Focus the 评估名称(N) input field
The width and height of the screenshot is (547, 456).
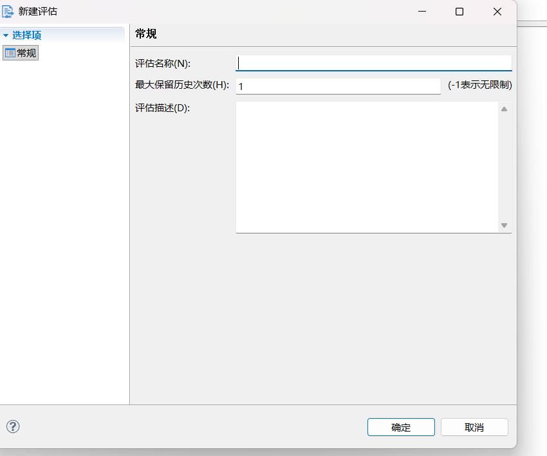pyautogui.click(x=374, y=63)
